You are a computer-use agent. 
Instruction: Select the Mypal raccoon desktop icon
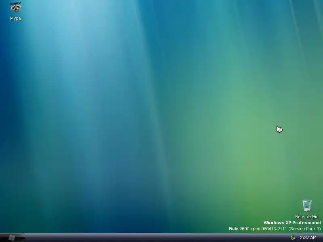(16, 7)
